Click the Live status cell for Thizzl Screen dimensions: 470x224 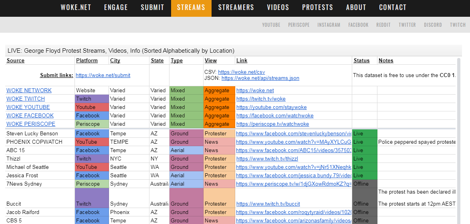[365, 159]
